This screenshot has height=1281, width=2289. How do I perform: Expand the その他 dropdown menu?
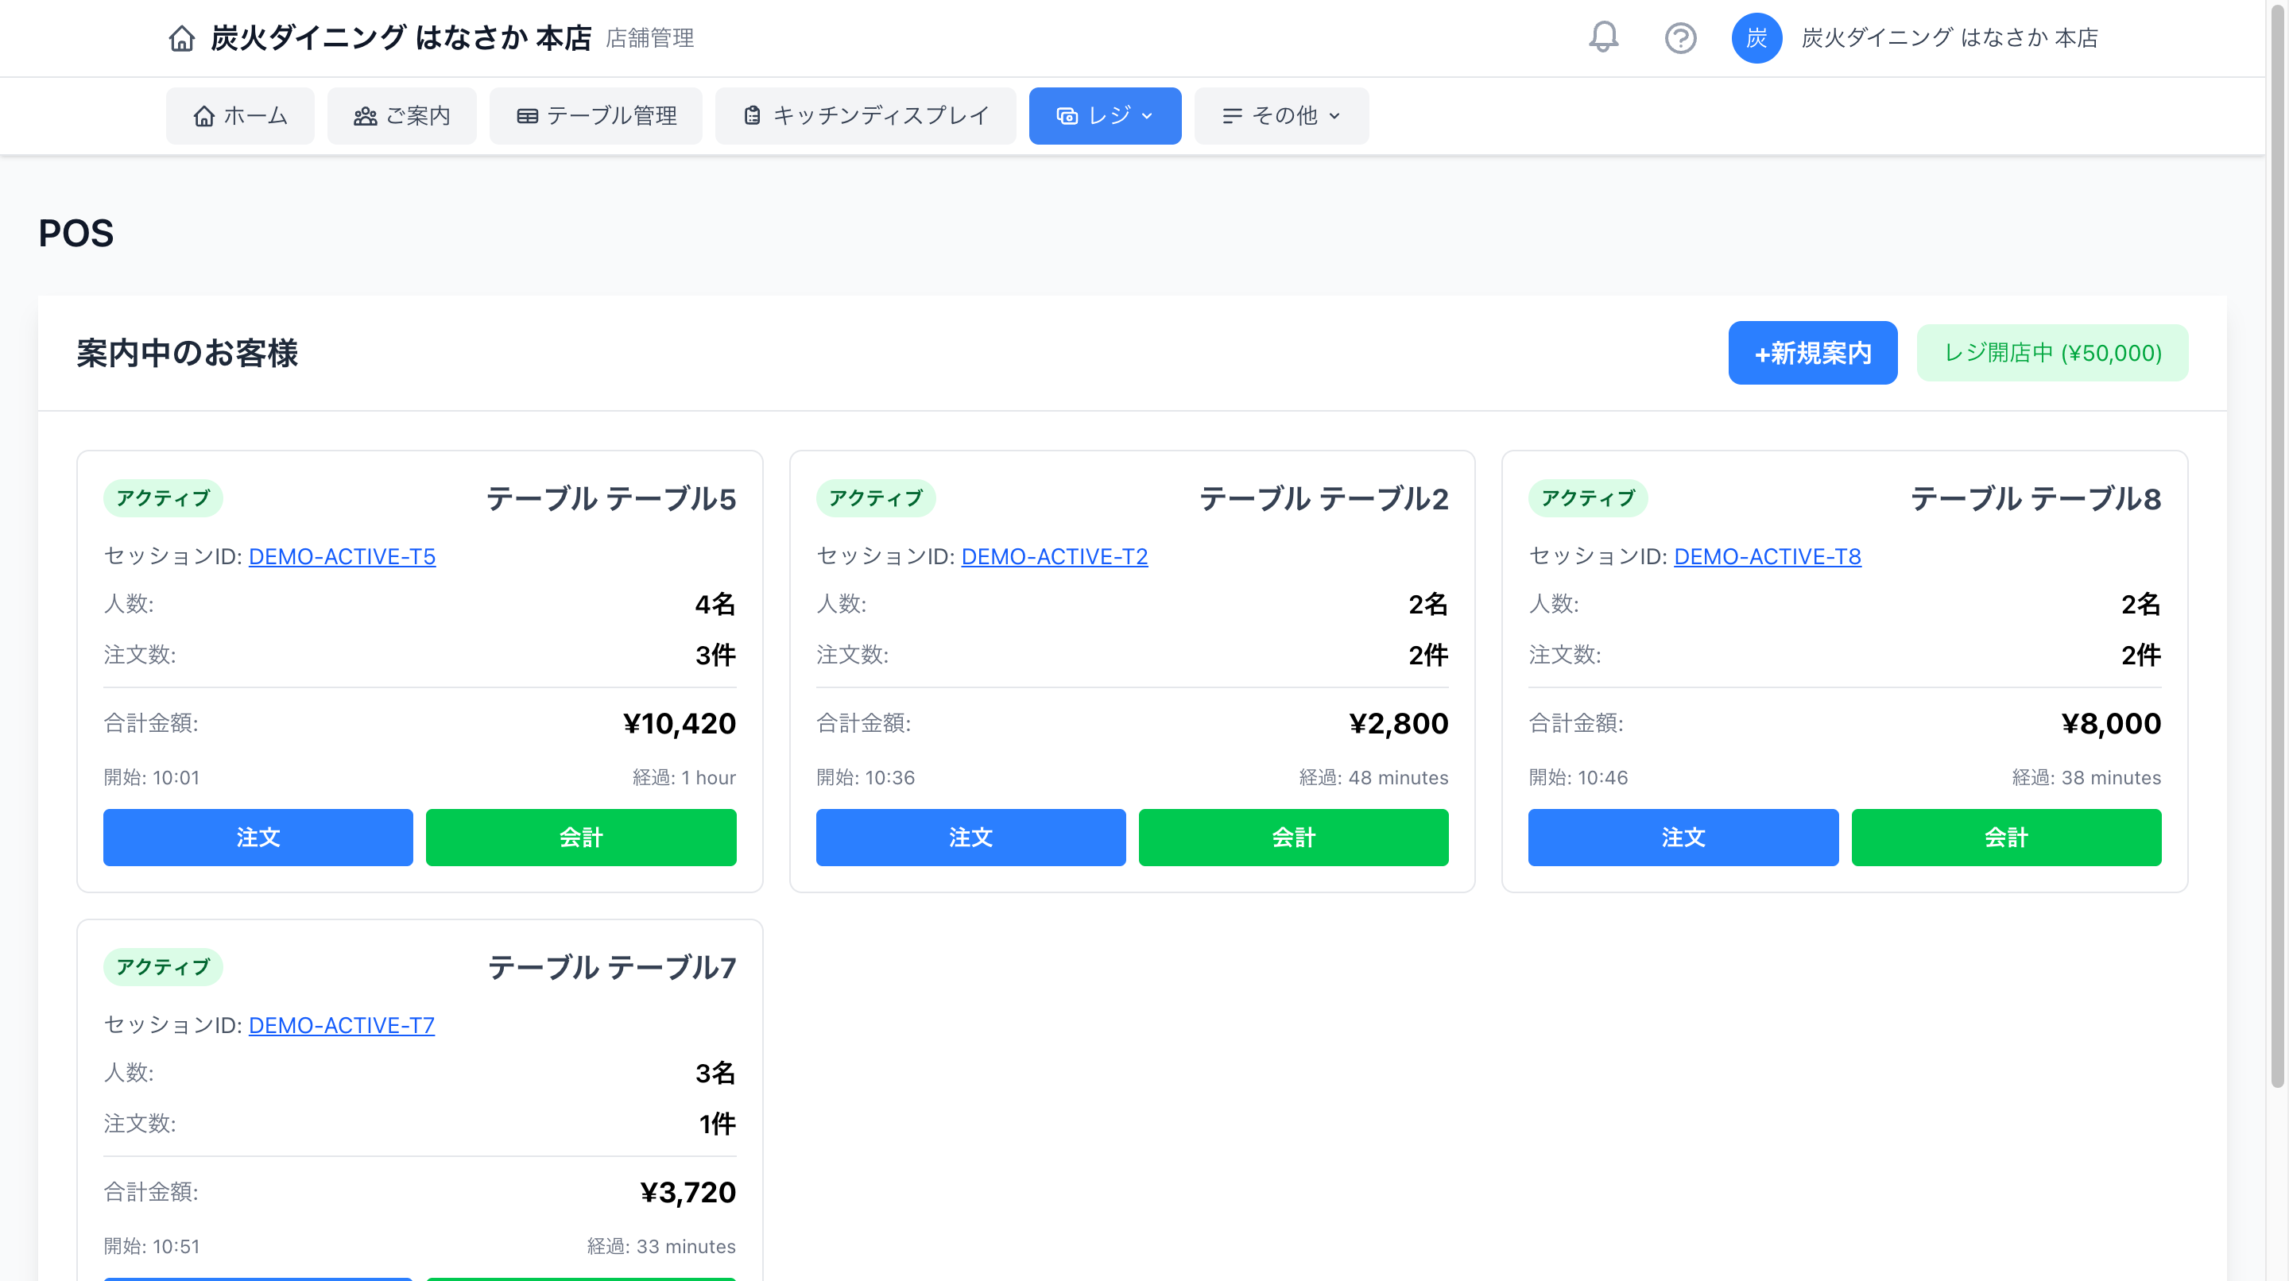coord(1280,115)
